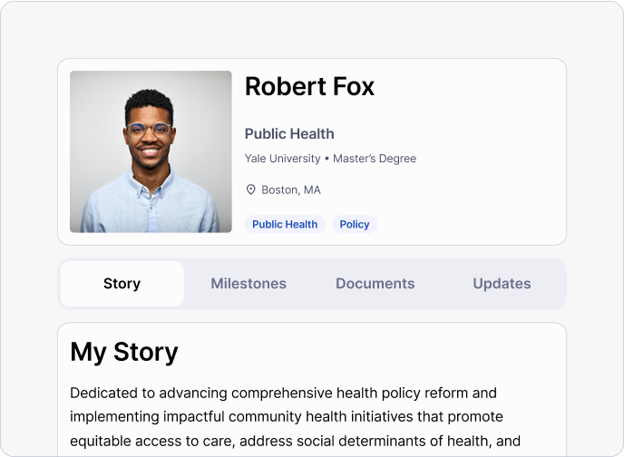Image resolution: width=624 pixels, height=457 pixels.
Task: Go to the Updates tab
Action: 502,284
